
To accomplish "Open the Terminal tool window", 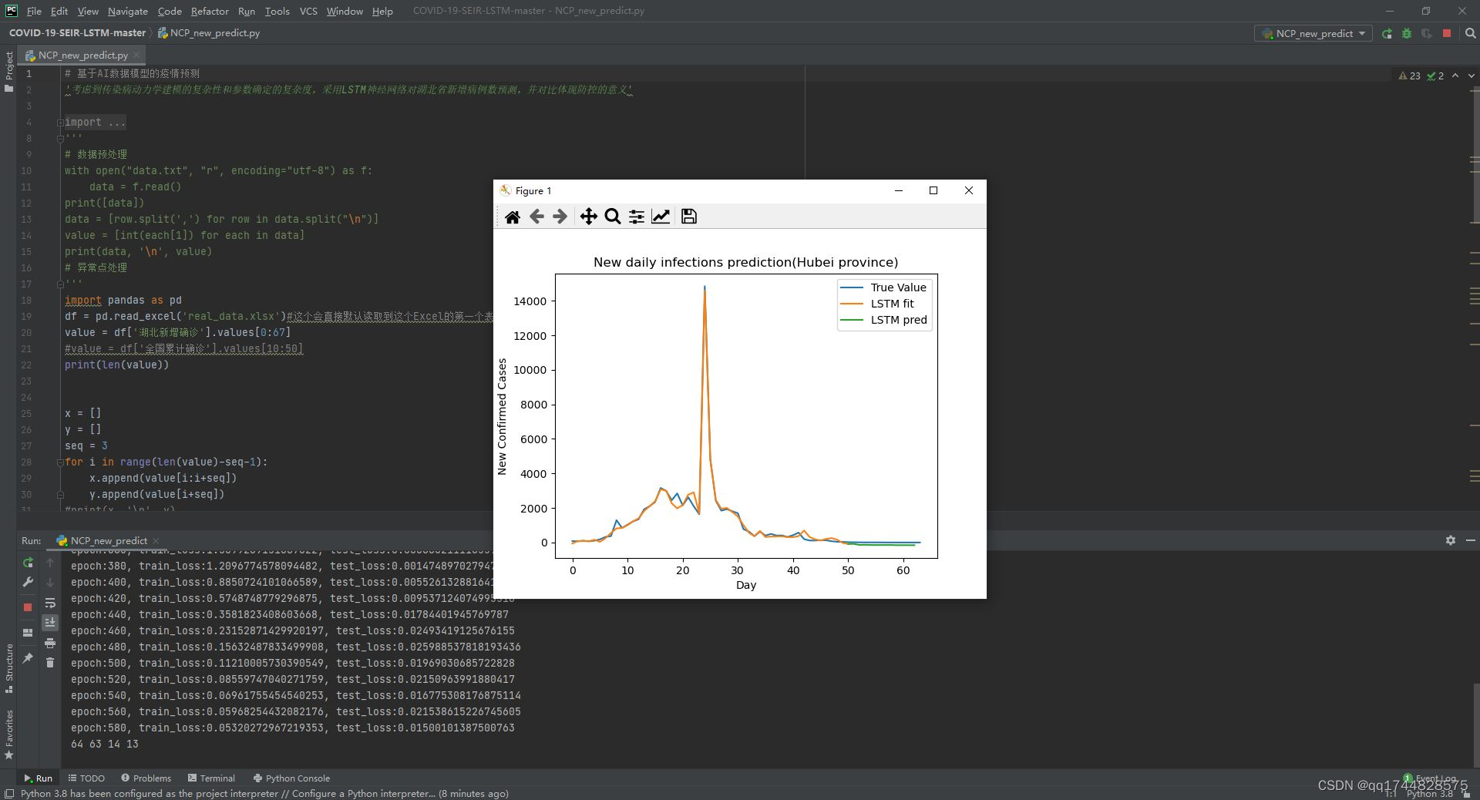I will pyautogui.click(x=211, y=778).
